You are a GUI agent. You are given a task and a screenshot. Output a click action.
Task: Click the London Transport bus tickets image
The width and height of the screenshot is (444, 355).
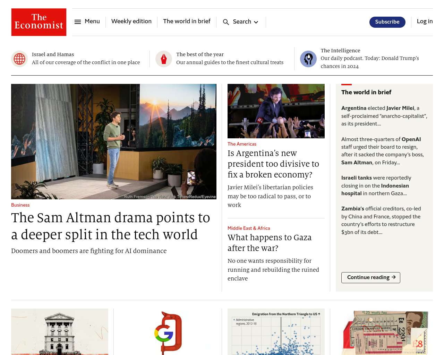[384, 332]
